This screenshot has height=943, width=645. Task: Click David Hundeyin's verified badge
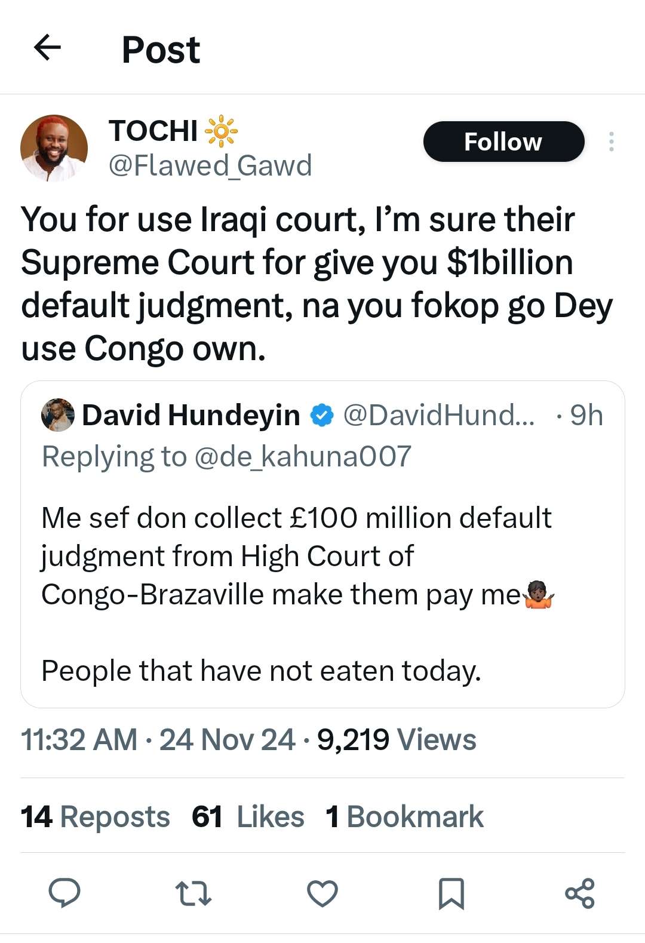322,416
